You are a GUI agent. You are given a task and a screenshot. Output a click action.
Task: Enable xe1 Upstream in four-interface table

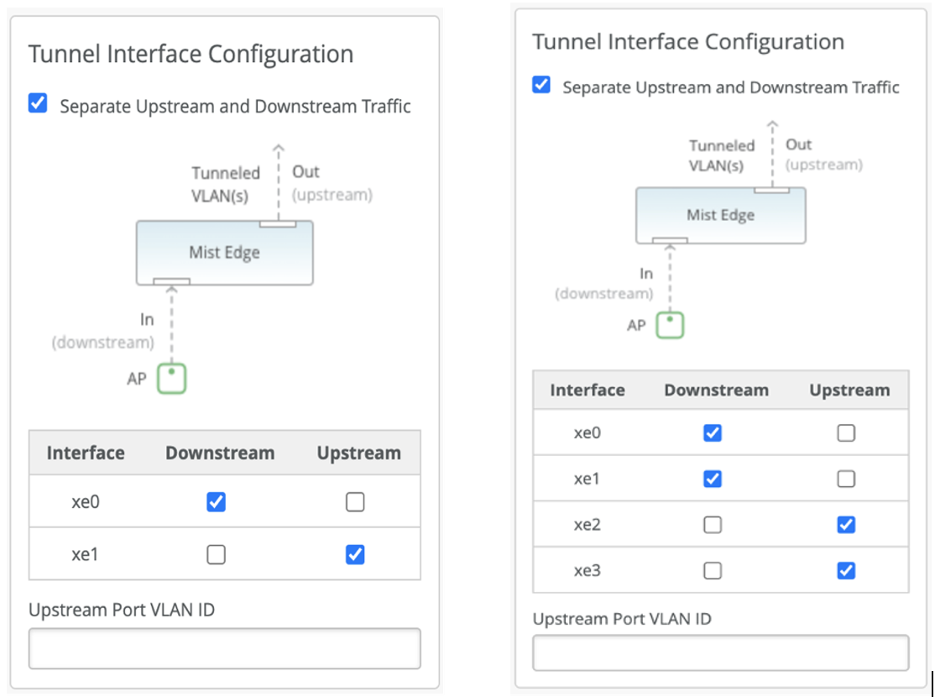point(846,479)
